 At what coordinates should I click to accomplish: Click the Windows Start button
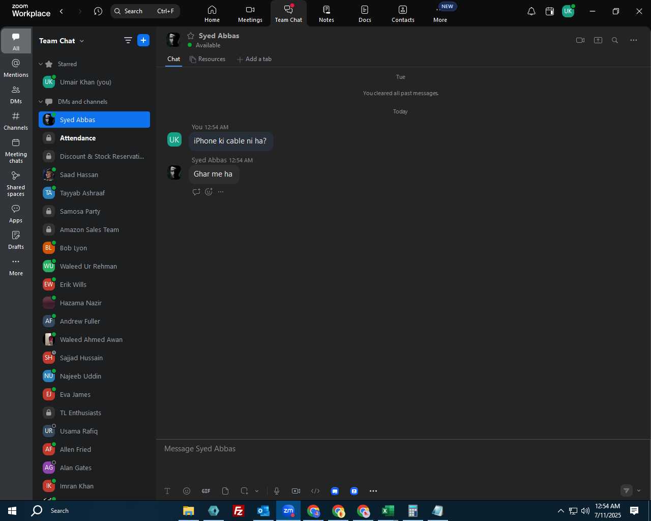pyautogui.click(x=12, y=511)
